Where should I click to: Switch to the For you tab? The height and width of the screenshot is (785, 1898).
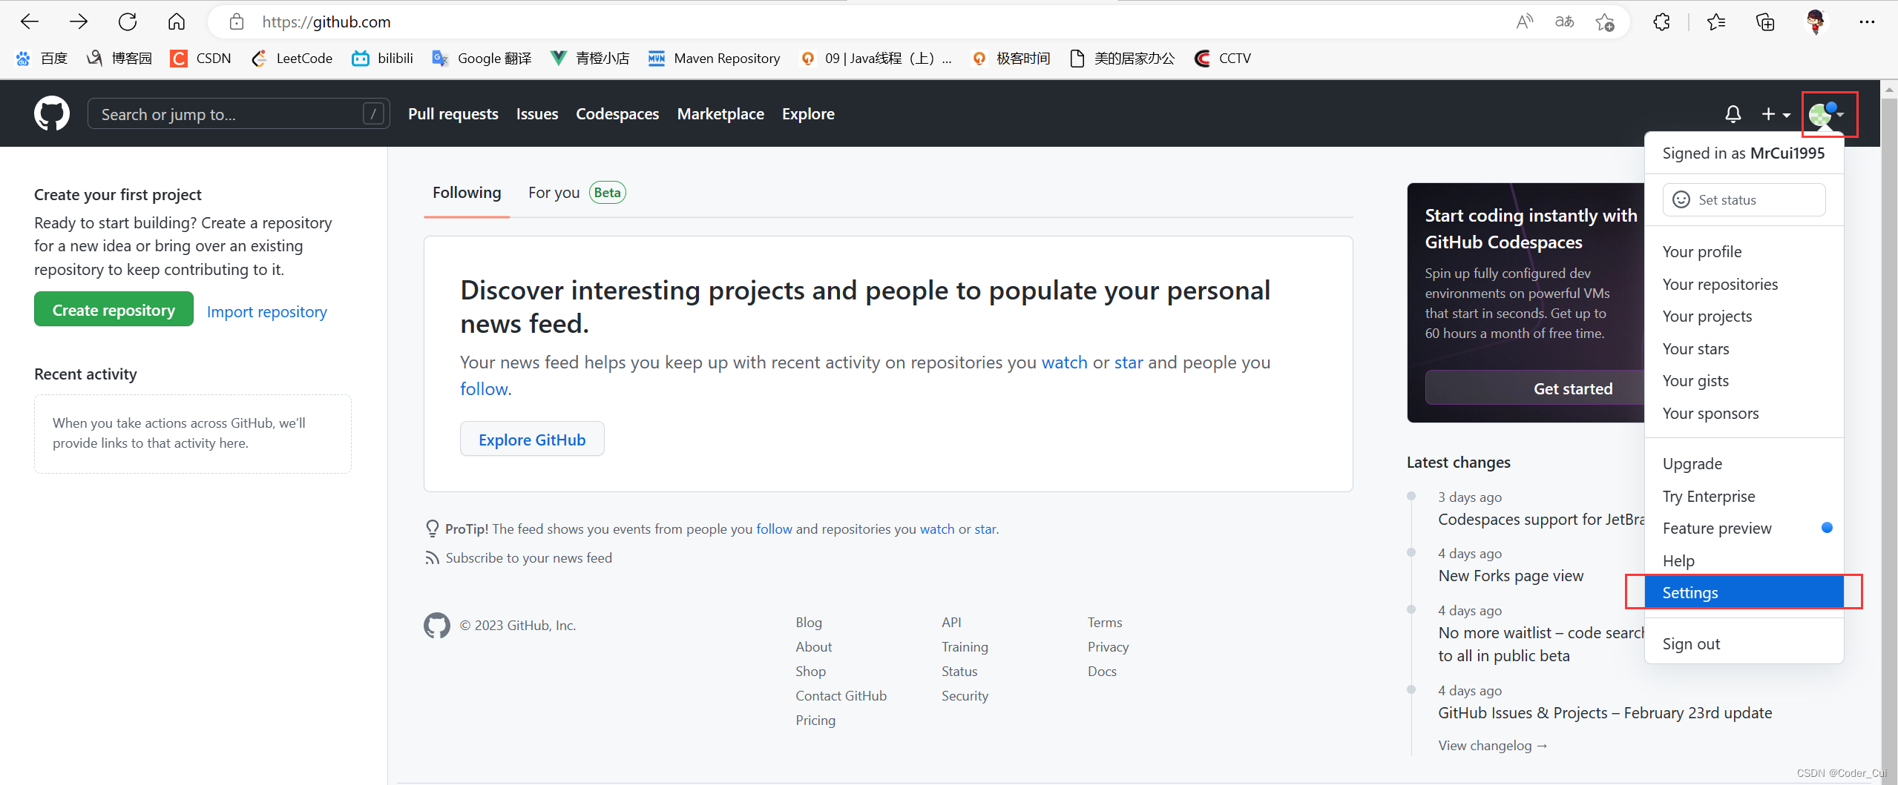pos(577,193)
